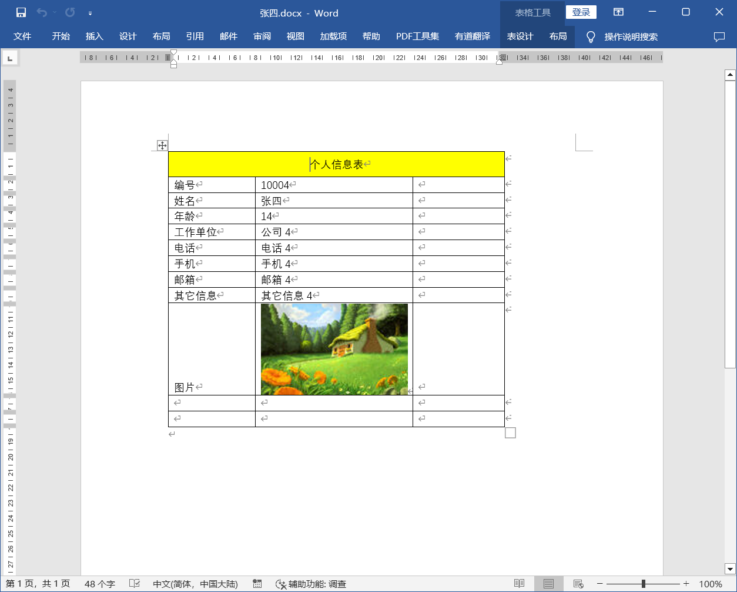The height and width of the screenshot is (592, 737).
Task: Open Ribbon Display Options in the title bar
Action: pos(619,12)
